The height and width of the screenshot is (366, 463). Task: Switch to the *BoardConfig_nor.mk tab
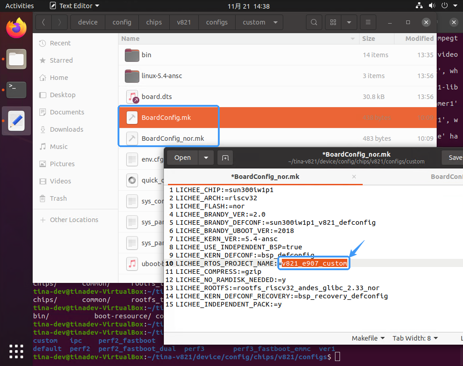265,177
